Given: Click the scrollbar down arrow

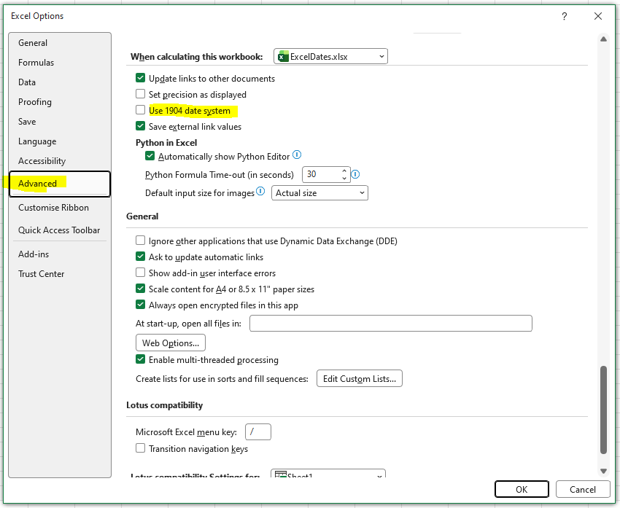Looking at the screenshot, I should click(x=603, y=471).
